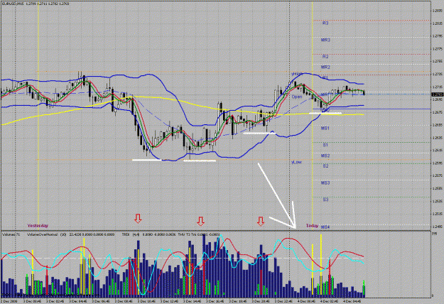
Task: Click the highlighted current price tag on the price scale
Action: [437, 94]
